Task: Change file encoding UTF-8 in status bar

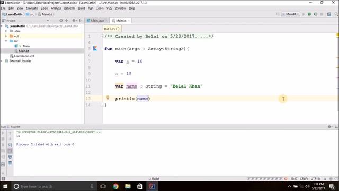Action: [316, 179]
